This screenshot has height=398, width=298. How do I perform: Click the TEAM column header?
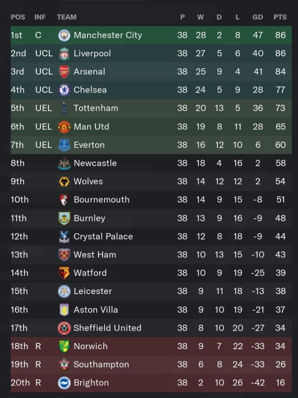tap(67, 17)
